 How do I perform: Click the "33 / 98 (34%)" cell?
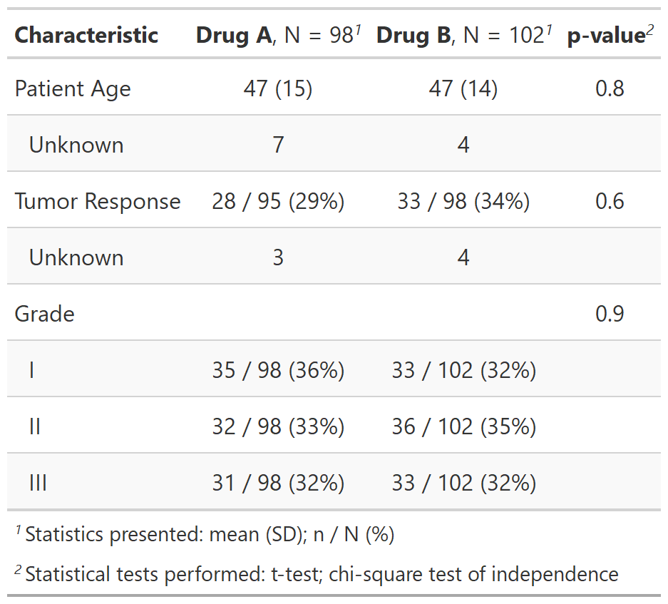463,201
